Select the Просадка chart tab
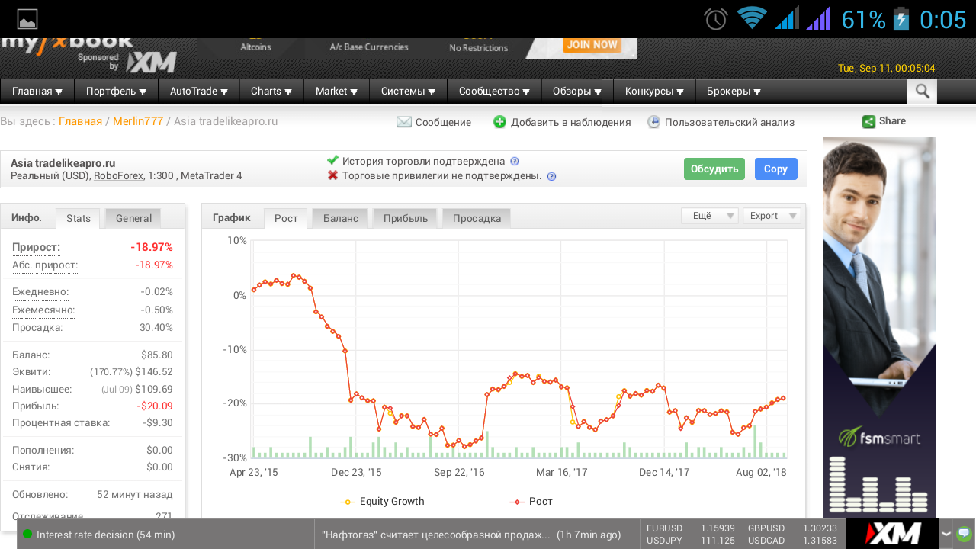The width and height of the screenshot is (976, 549). (477, 218)
